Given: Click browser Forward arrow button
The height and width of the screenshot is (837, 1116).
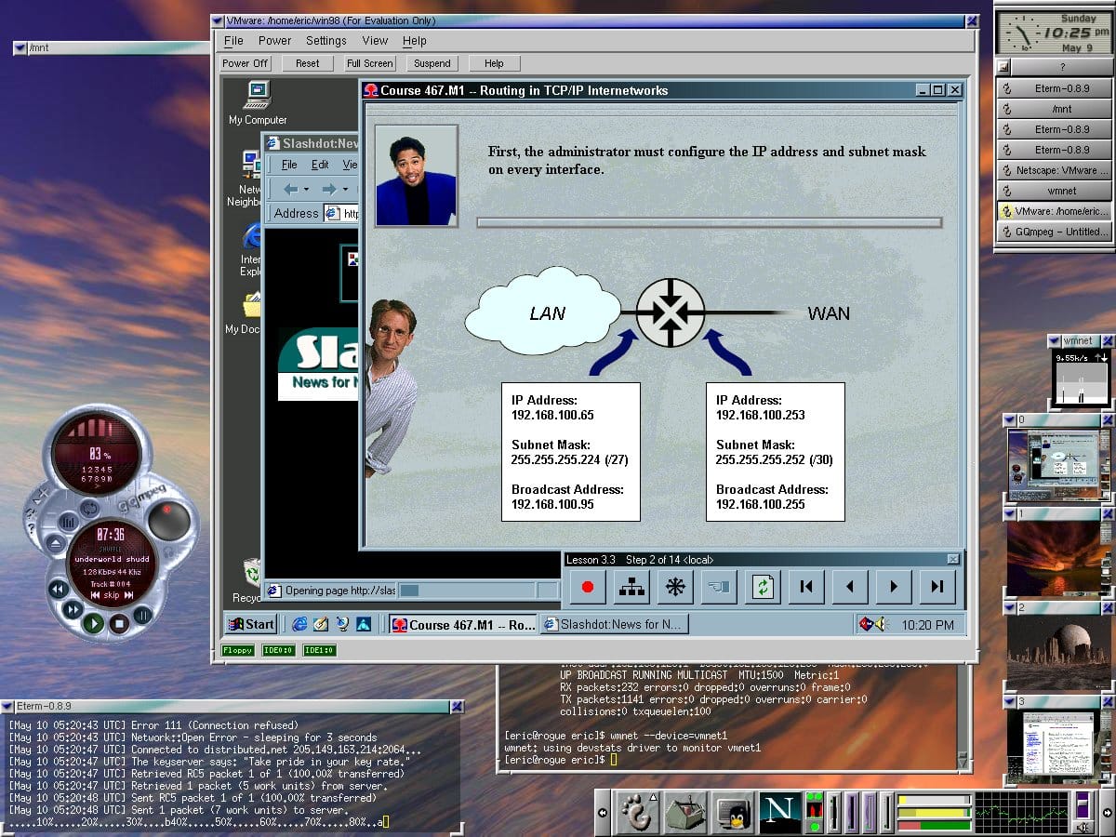Looking at the screenshot, I should 329,190.
